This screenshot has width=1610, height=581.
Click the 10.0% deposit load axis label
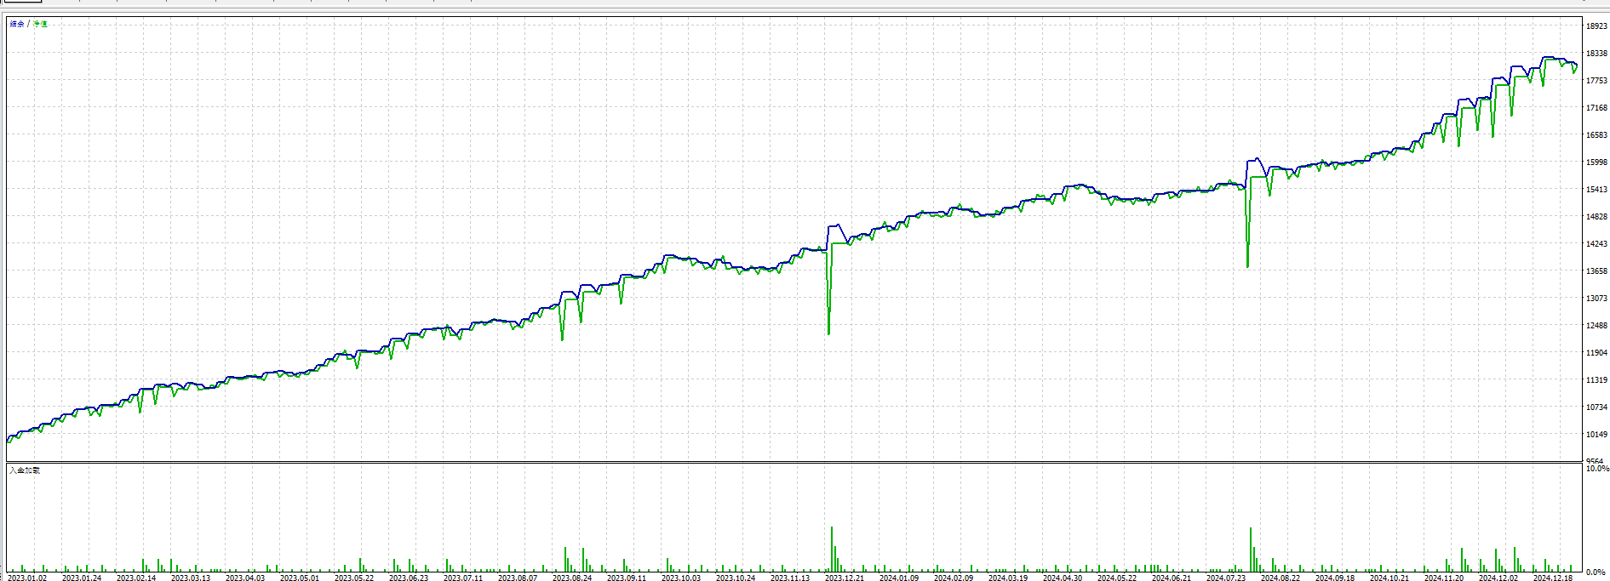pos(1597,469)
